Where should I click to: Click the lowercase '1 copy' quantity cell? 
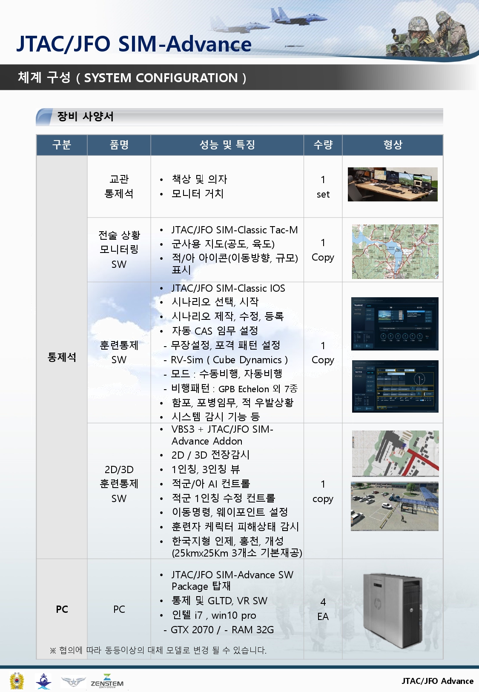tap(323, 491)
